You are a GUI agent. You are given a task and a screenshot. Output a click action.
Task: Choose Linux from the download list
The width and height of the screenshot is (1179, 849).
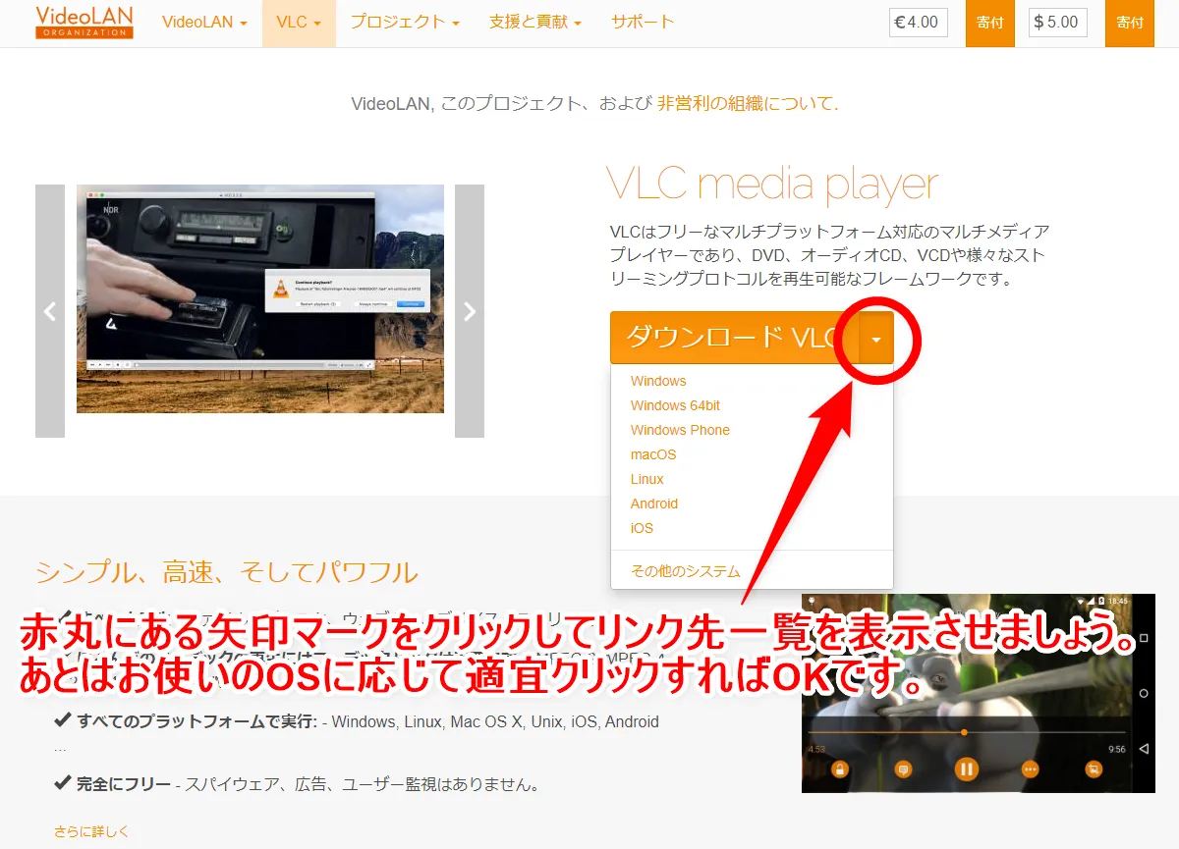pyautogui.click(x=647, y=479)
